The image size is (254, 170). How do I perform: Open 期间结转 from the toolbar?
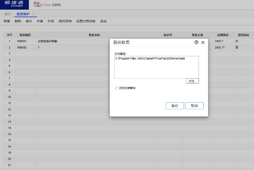pyautogui.click(x=65, y=21)
